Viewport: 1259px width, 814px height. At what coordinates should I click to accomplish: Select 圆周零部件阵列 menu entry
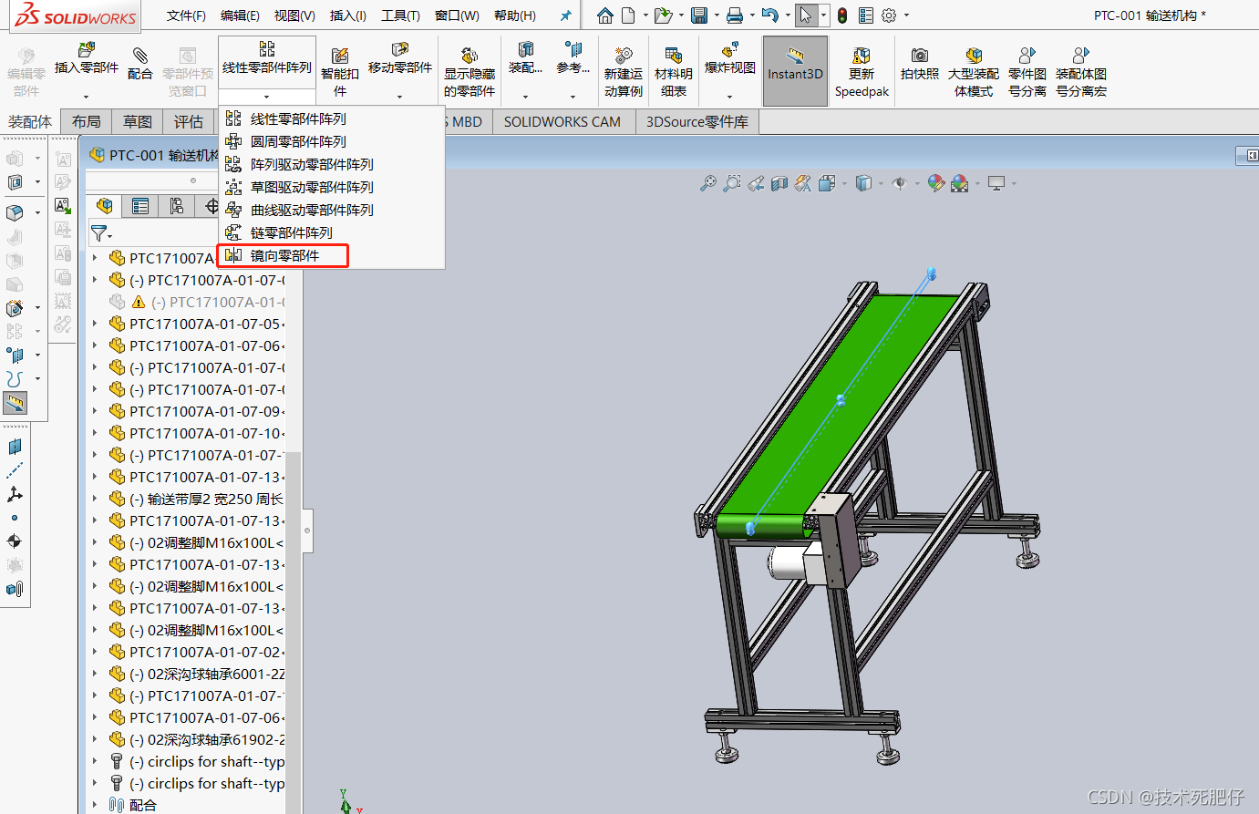pyautogui.click(x=298, y=141)
